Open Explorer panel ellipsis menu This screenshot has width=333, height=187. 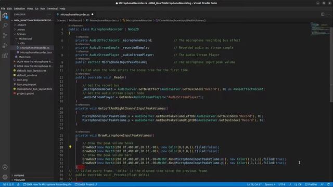49,15
